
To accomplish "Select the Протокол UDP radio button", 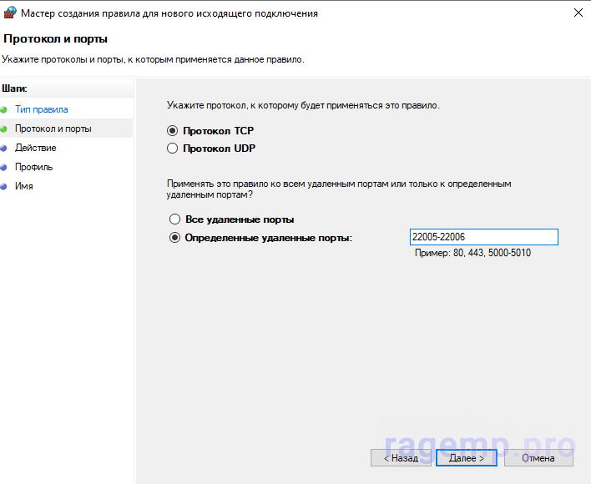I will click(x=172, y=149).
